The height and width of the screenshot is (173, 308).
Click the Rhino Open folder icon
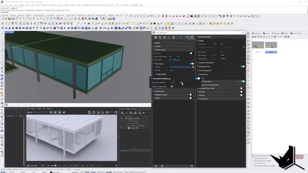coord(6,18)
